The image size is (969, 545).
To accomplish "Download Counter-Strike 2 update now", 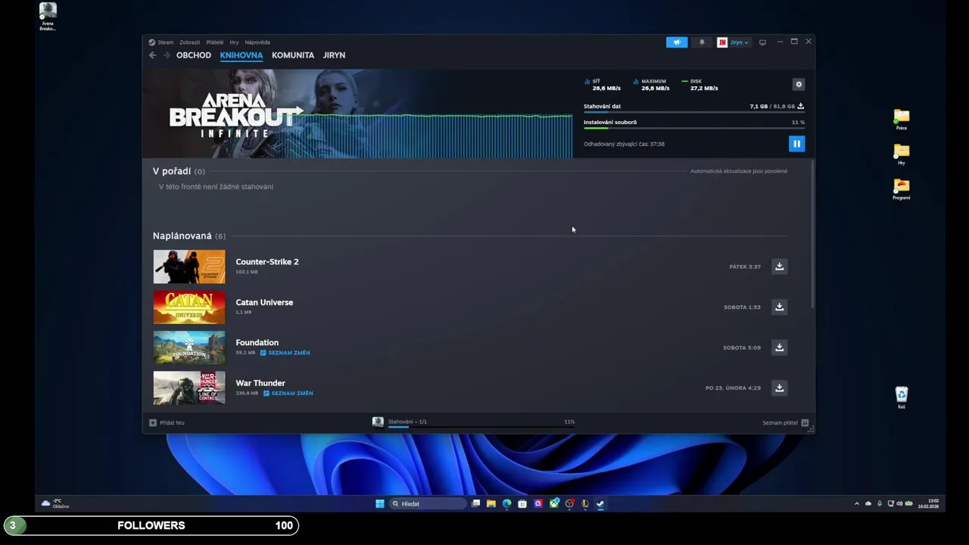I will [x=779, y=266].
